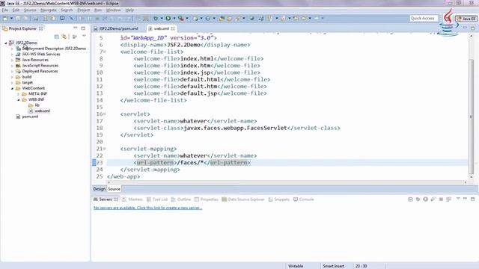Collapse the JSF2.2Demo project node
This screenshot has width=479, height=269.
[x=6, y=43]
